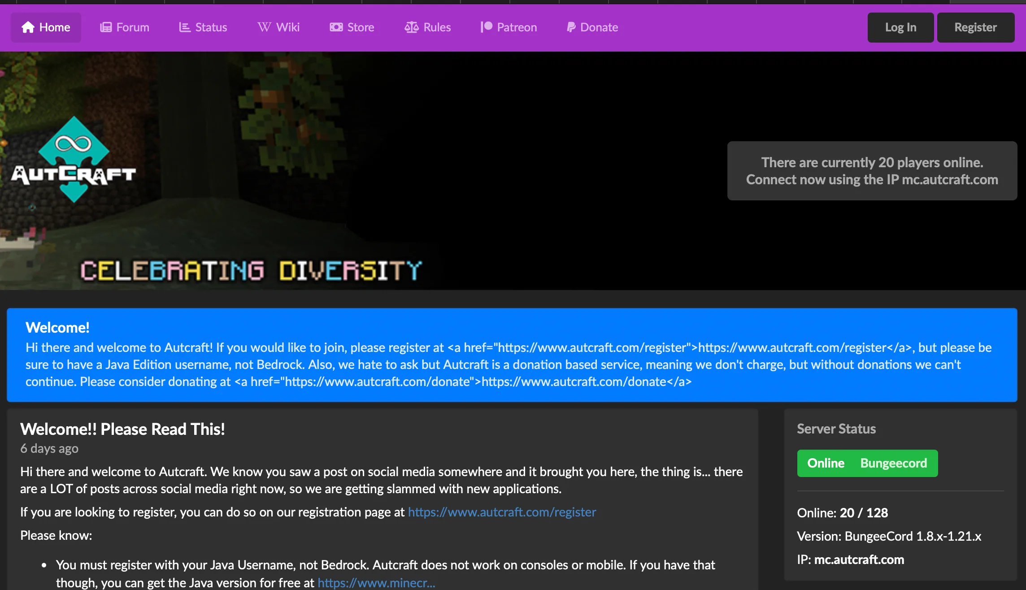The image size is (1026, 590).
Task: Click the 'Online: 20 / 128' text
Action: coord(842,512)
